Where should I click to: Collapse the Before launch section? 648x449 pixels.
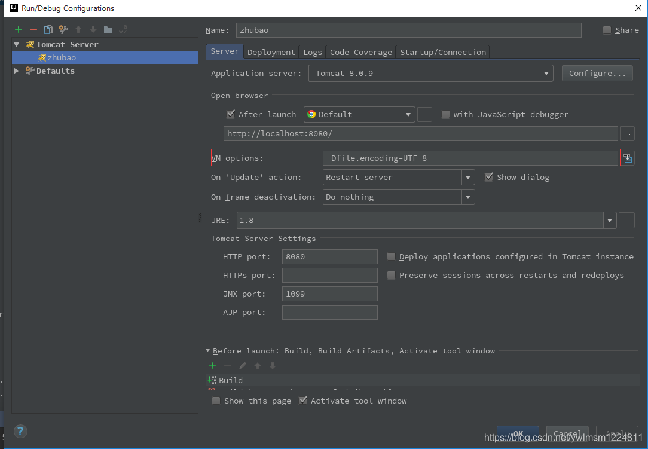208,350
